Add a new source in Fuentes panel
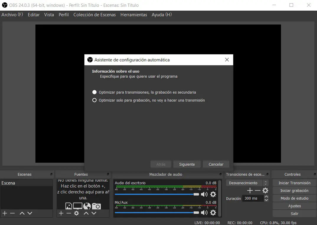 coord(61,213)
